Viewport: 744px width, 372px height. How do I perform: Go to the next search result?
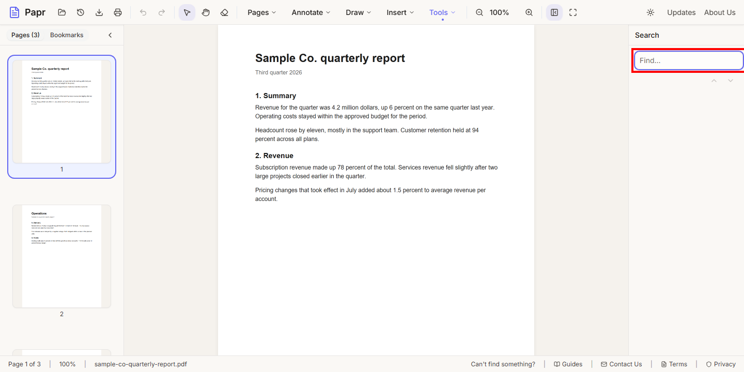point(731,81)
